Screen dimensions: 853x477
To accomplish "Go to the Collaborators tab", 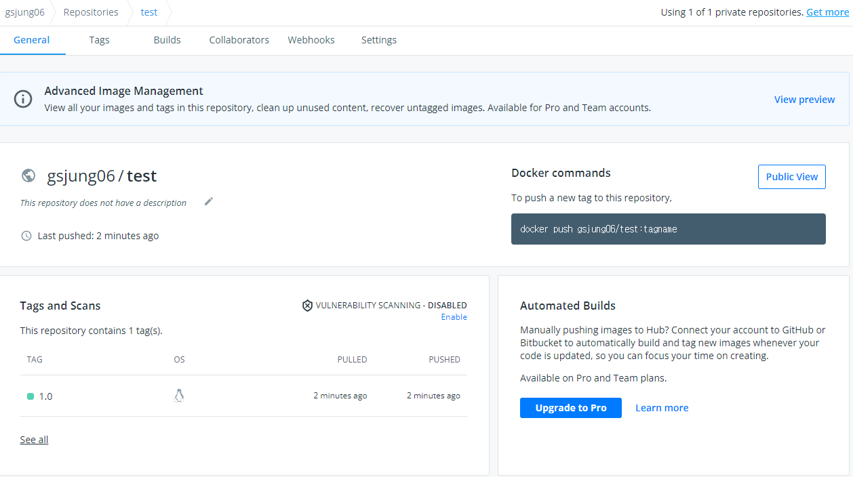I will (x=239, y=40).
